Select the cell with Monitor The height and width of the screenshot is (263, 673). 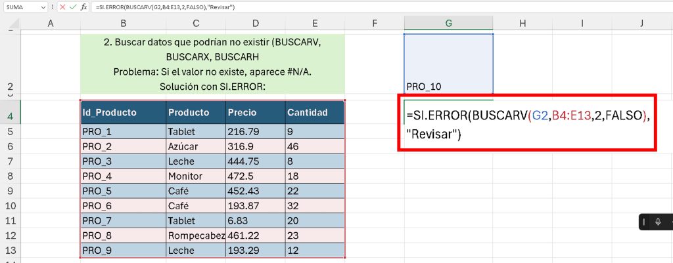195,176
